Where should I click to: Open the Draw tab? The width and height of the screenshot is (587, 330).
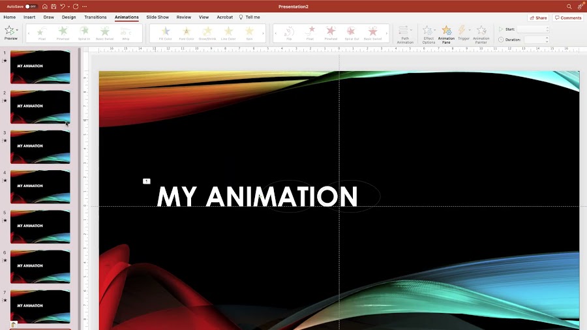[49, 17]
